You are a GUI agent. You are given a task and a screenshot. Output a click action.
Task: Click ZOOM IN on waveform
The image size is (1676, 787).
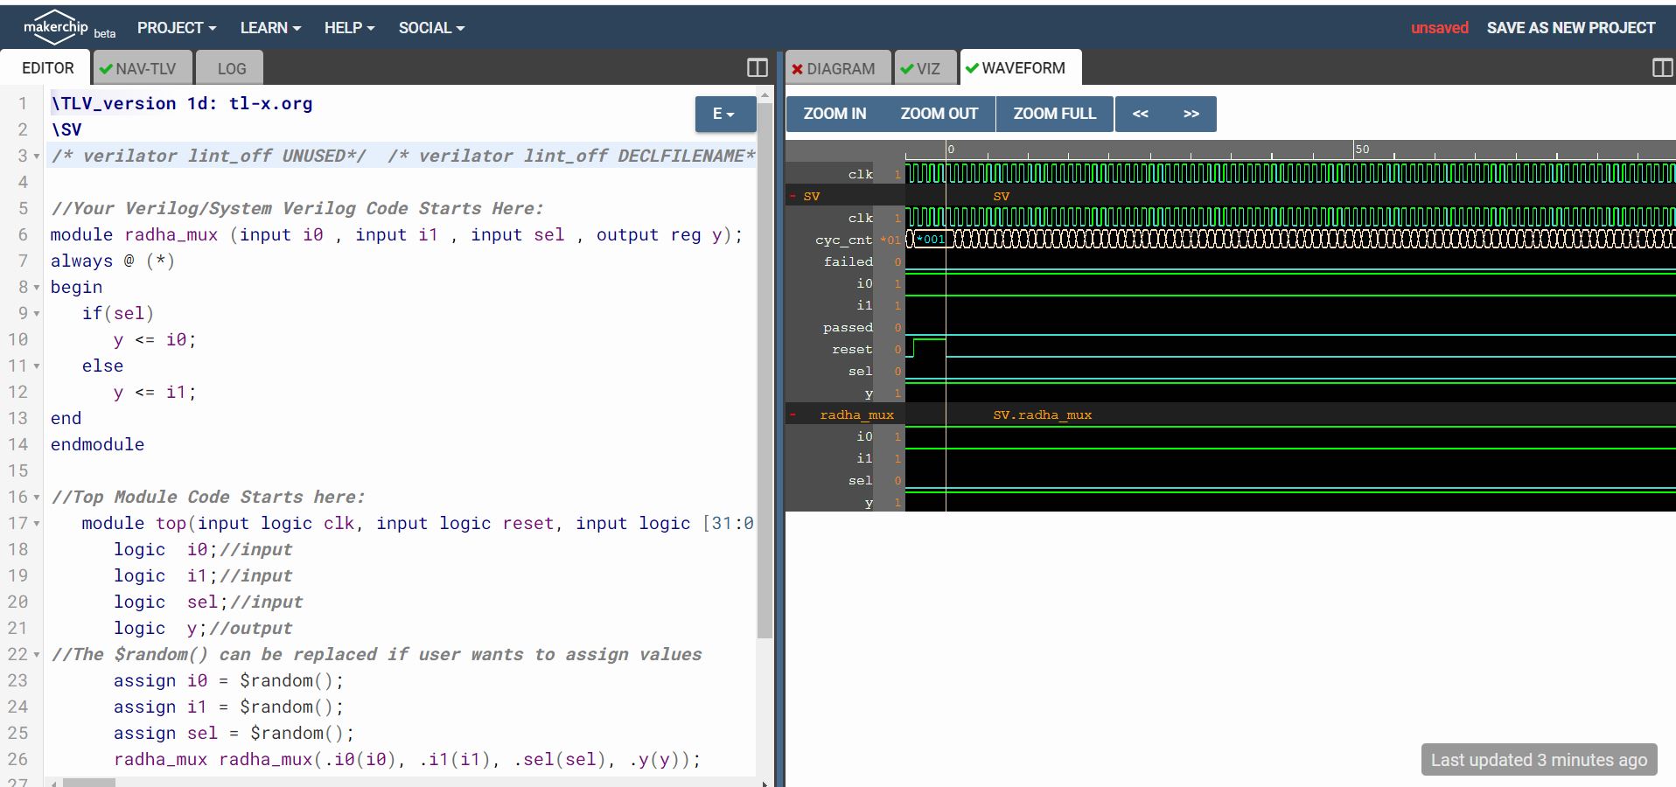point(835,114)
